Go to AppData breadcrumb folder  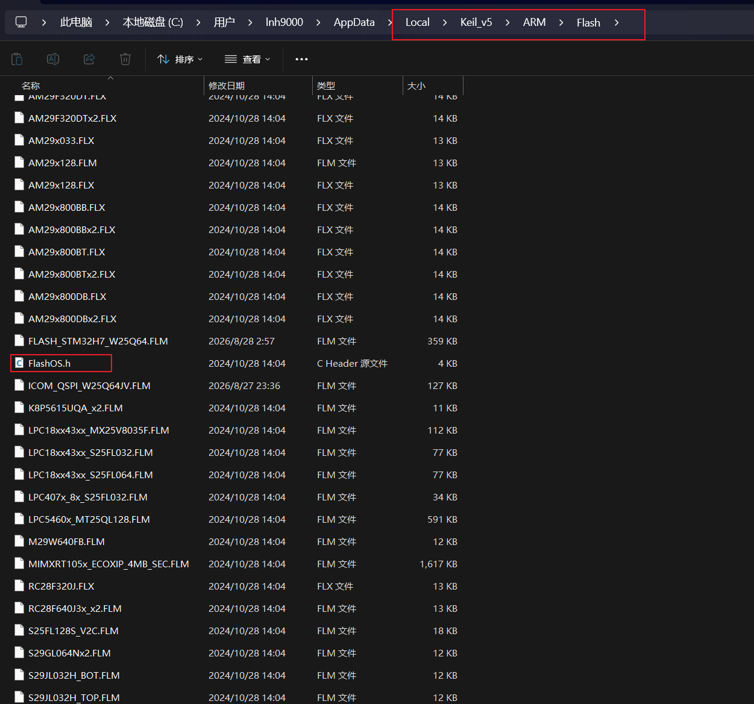[354, 22]
